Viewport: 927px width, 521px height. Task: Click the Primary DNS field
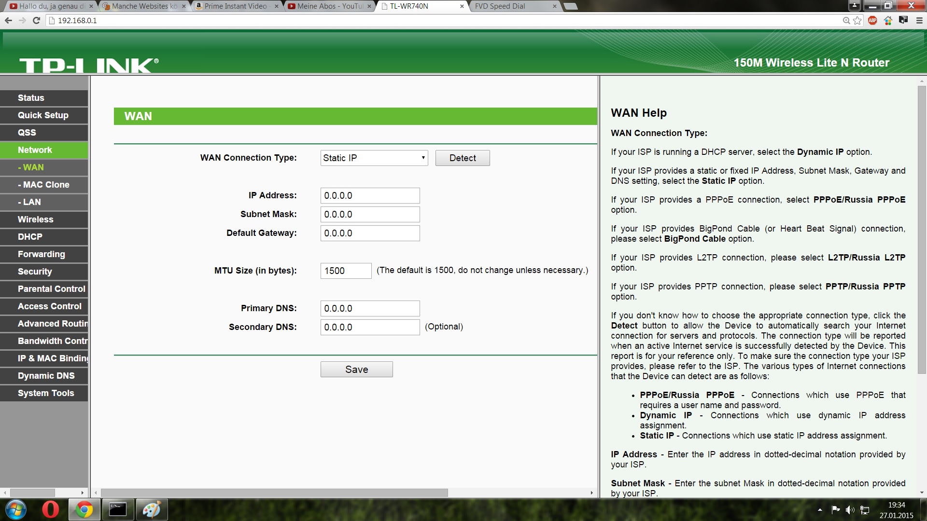tap(370, 309)
